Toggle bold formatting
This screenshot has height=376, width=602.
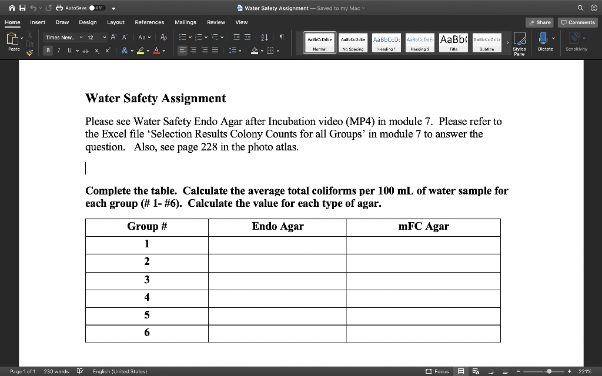click(49, 50)
